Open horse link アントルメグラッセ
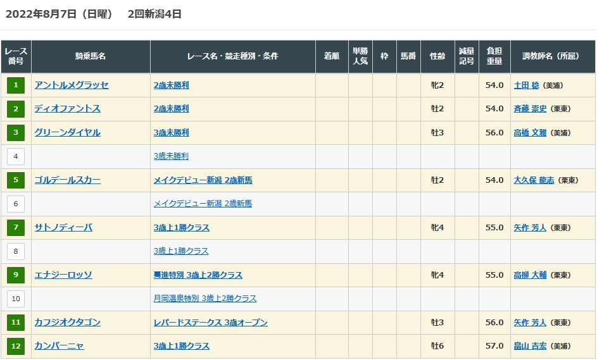 click(72, 85)
